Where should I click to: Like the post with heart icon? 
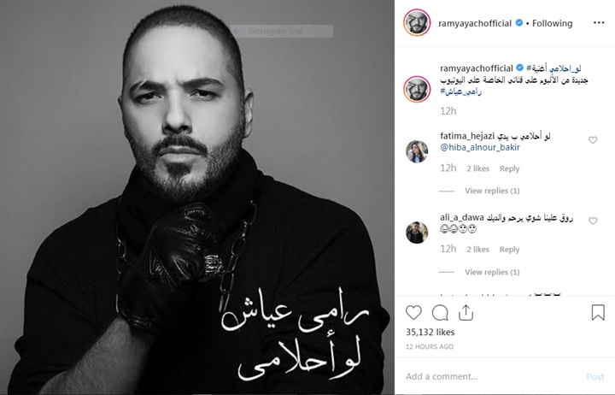(x=413, y=313)
